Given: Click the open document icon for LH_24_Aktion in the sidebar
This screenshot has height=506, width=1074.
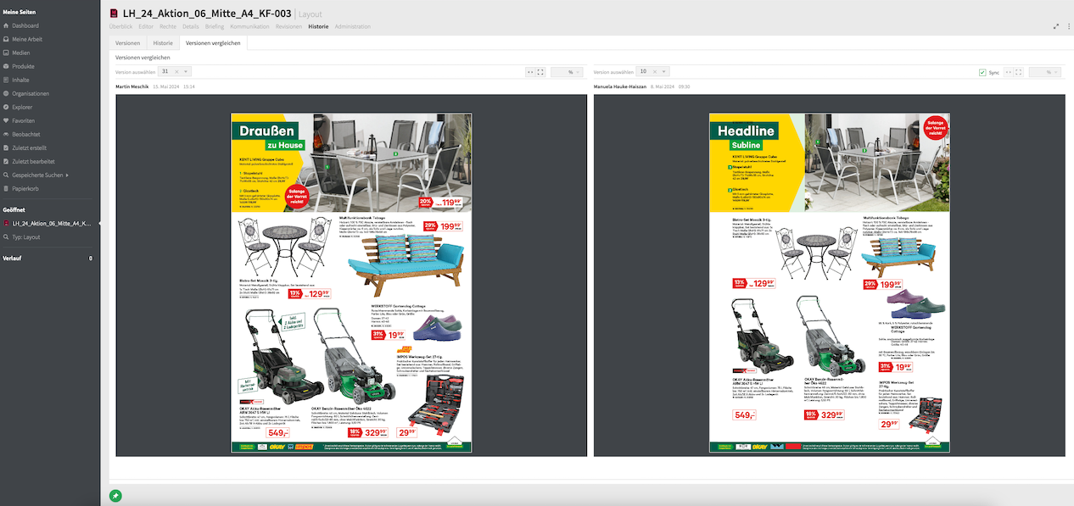Looking at the screenshot, I should [x=6, y=223].
